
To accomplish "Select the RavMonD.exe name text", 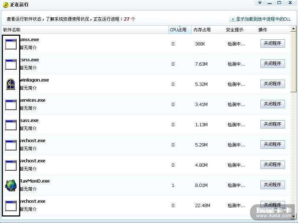I will click(35, 181).
